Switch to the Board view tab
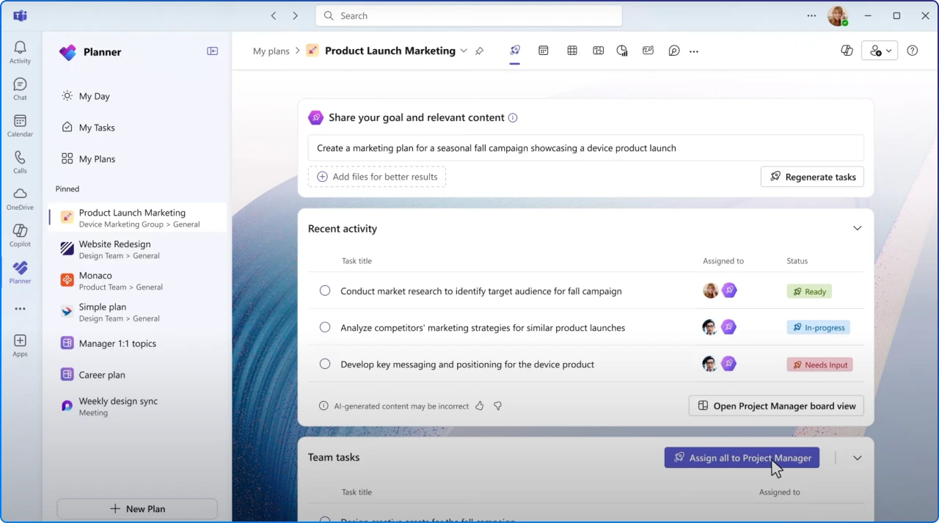 (599, 51)
